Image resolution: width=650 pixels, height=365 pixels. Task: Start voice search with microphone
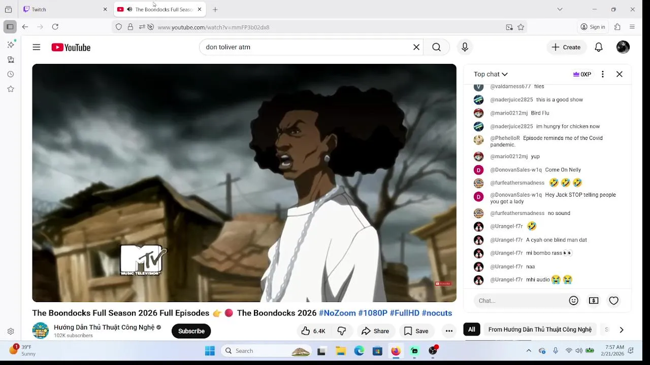[x=465, y=47]
